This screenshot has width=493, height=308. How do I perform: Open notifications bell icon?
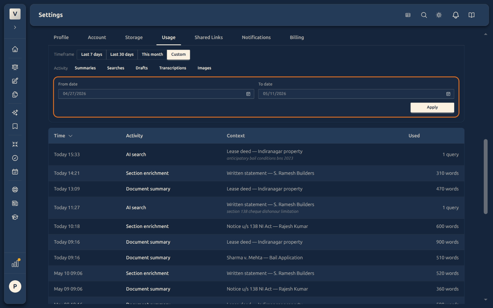456,15
